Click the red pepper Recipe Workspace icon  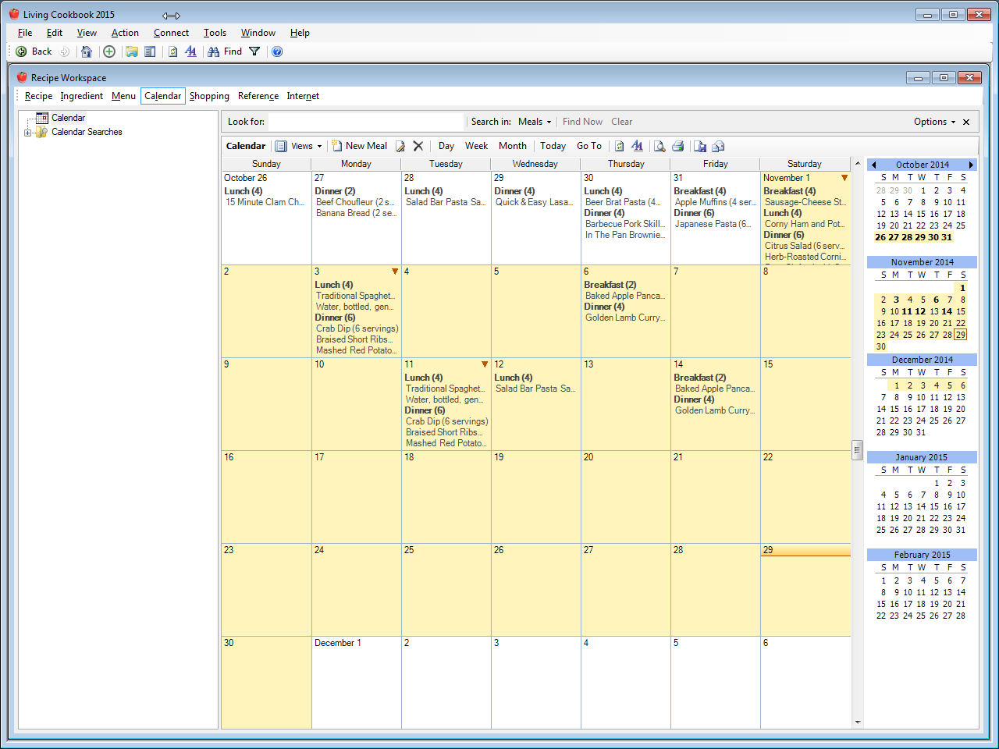(22, 77)
